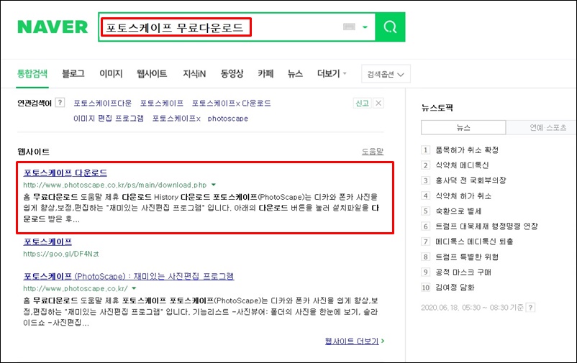577x363 pixels.
Task: Click the help icon next to 기준 timestamp
Action: (x=530, y=308)
